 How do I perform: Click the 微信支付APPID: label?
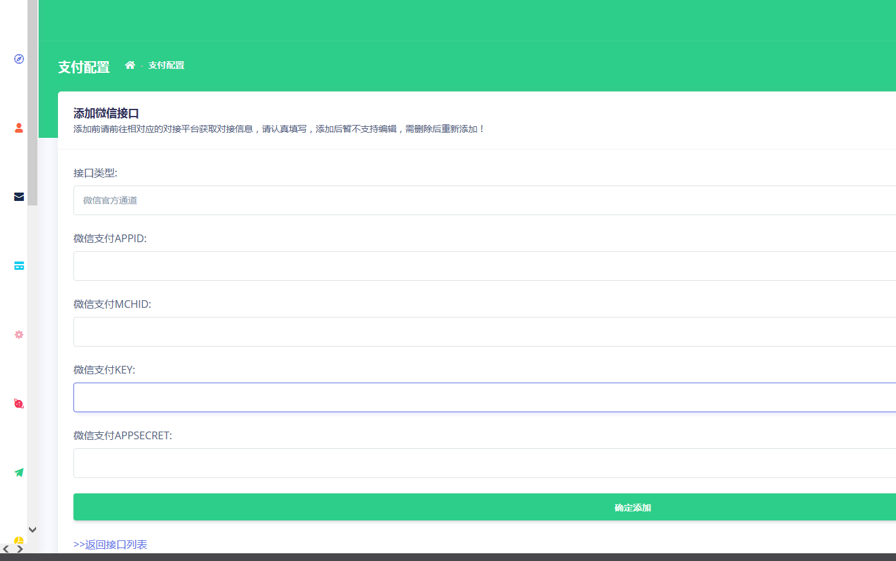110,238
